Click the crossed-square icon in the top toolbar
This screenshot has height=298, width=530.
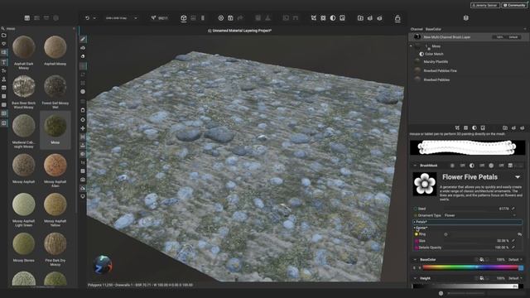pos(323,18)
